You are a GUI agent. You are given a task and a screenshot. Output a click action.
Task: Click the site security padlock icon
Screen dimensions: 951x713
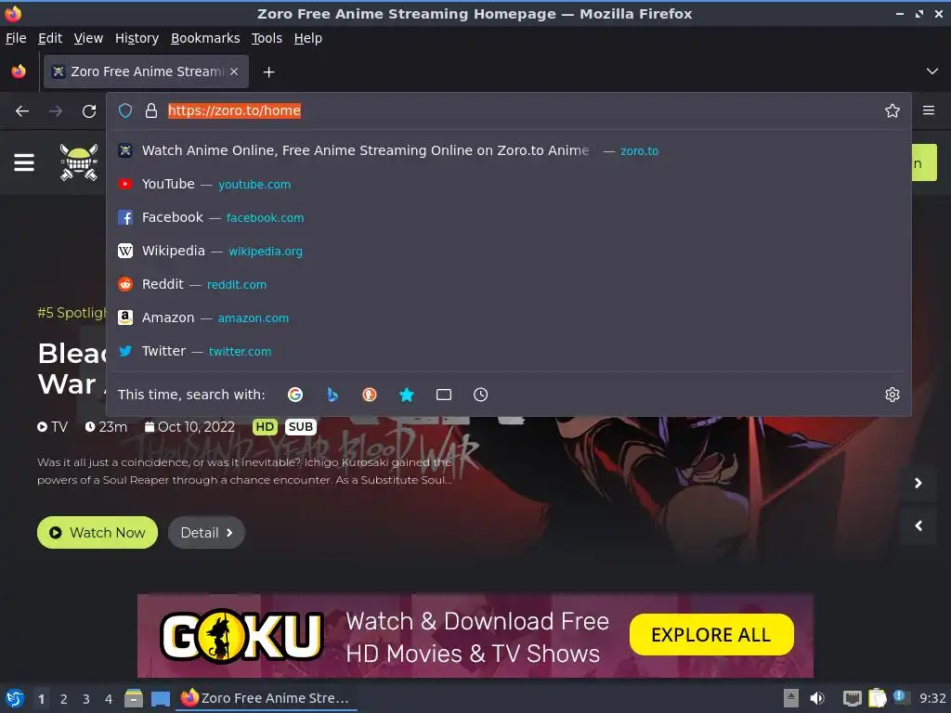151,111
